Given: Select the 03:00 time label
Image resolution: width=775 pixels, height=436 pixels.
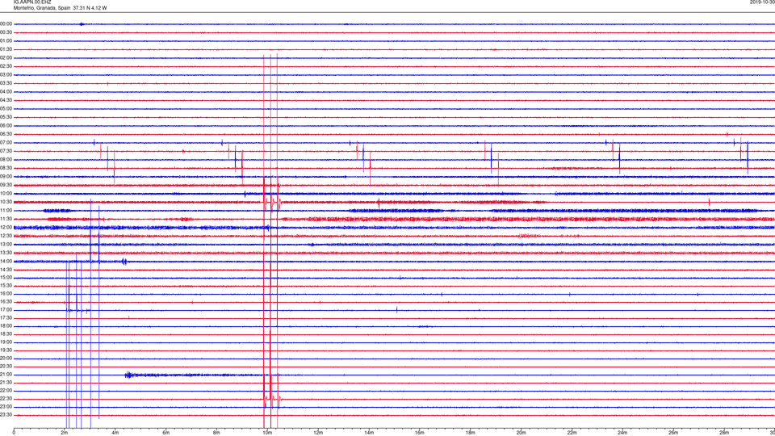Looking at the screenshot, I should (x=6, y=75).
